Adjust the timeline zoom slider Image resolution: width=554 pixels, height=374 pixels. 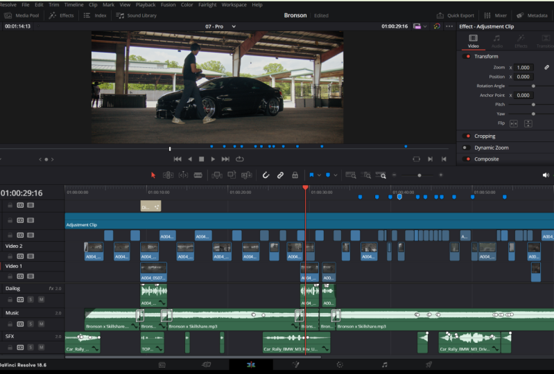419,175
